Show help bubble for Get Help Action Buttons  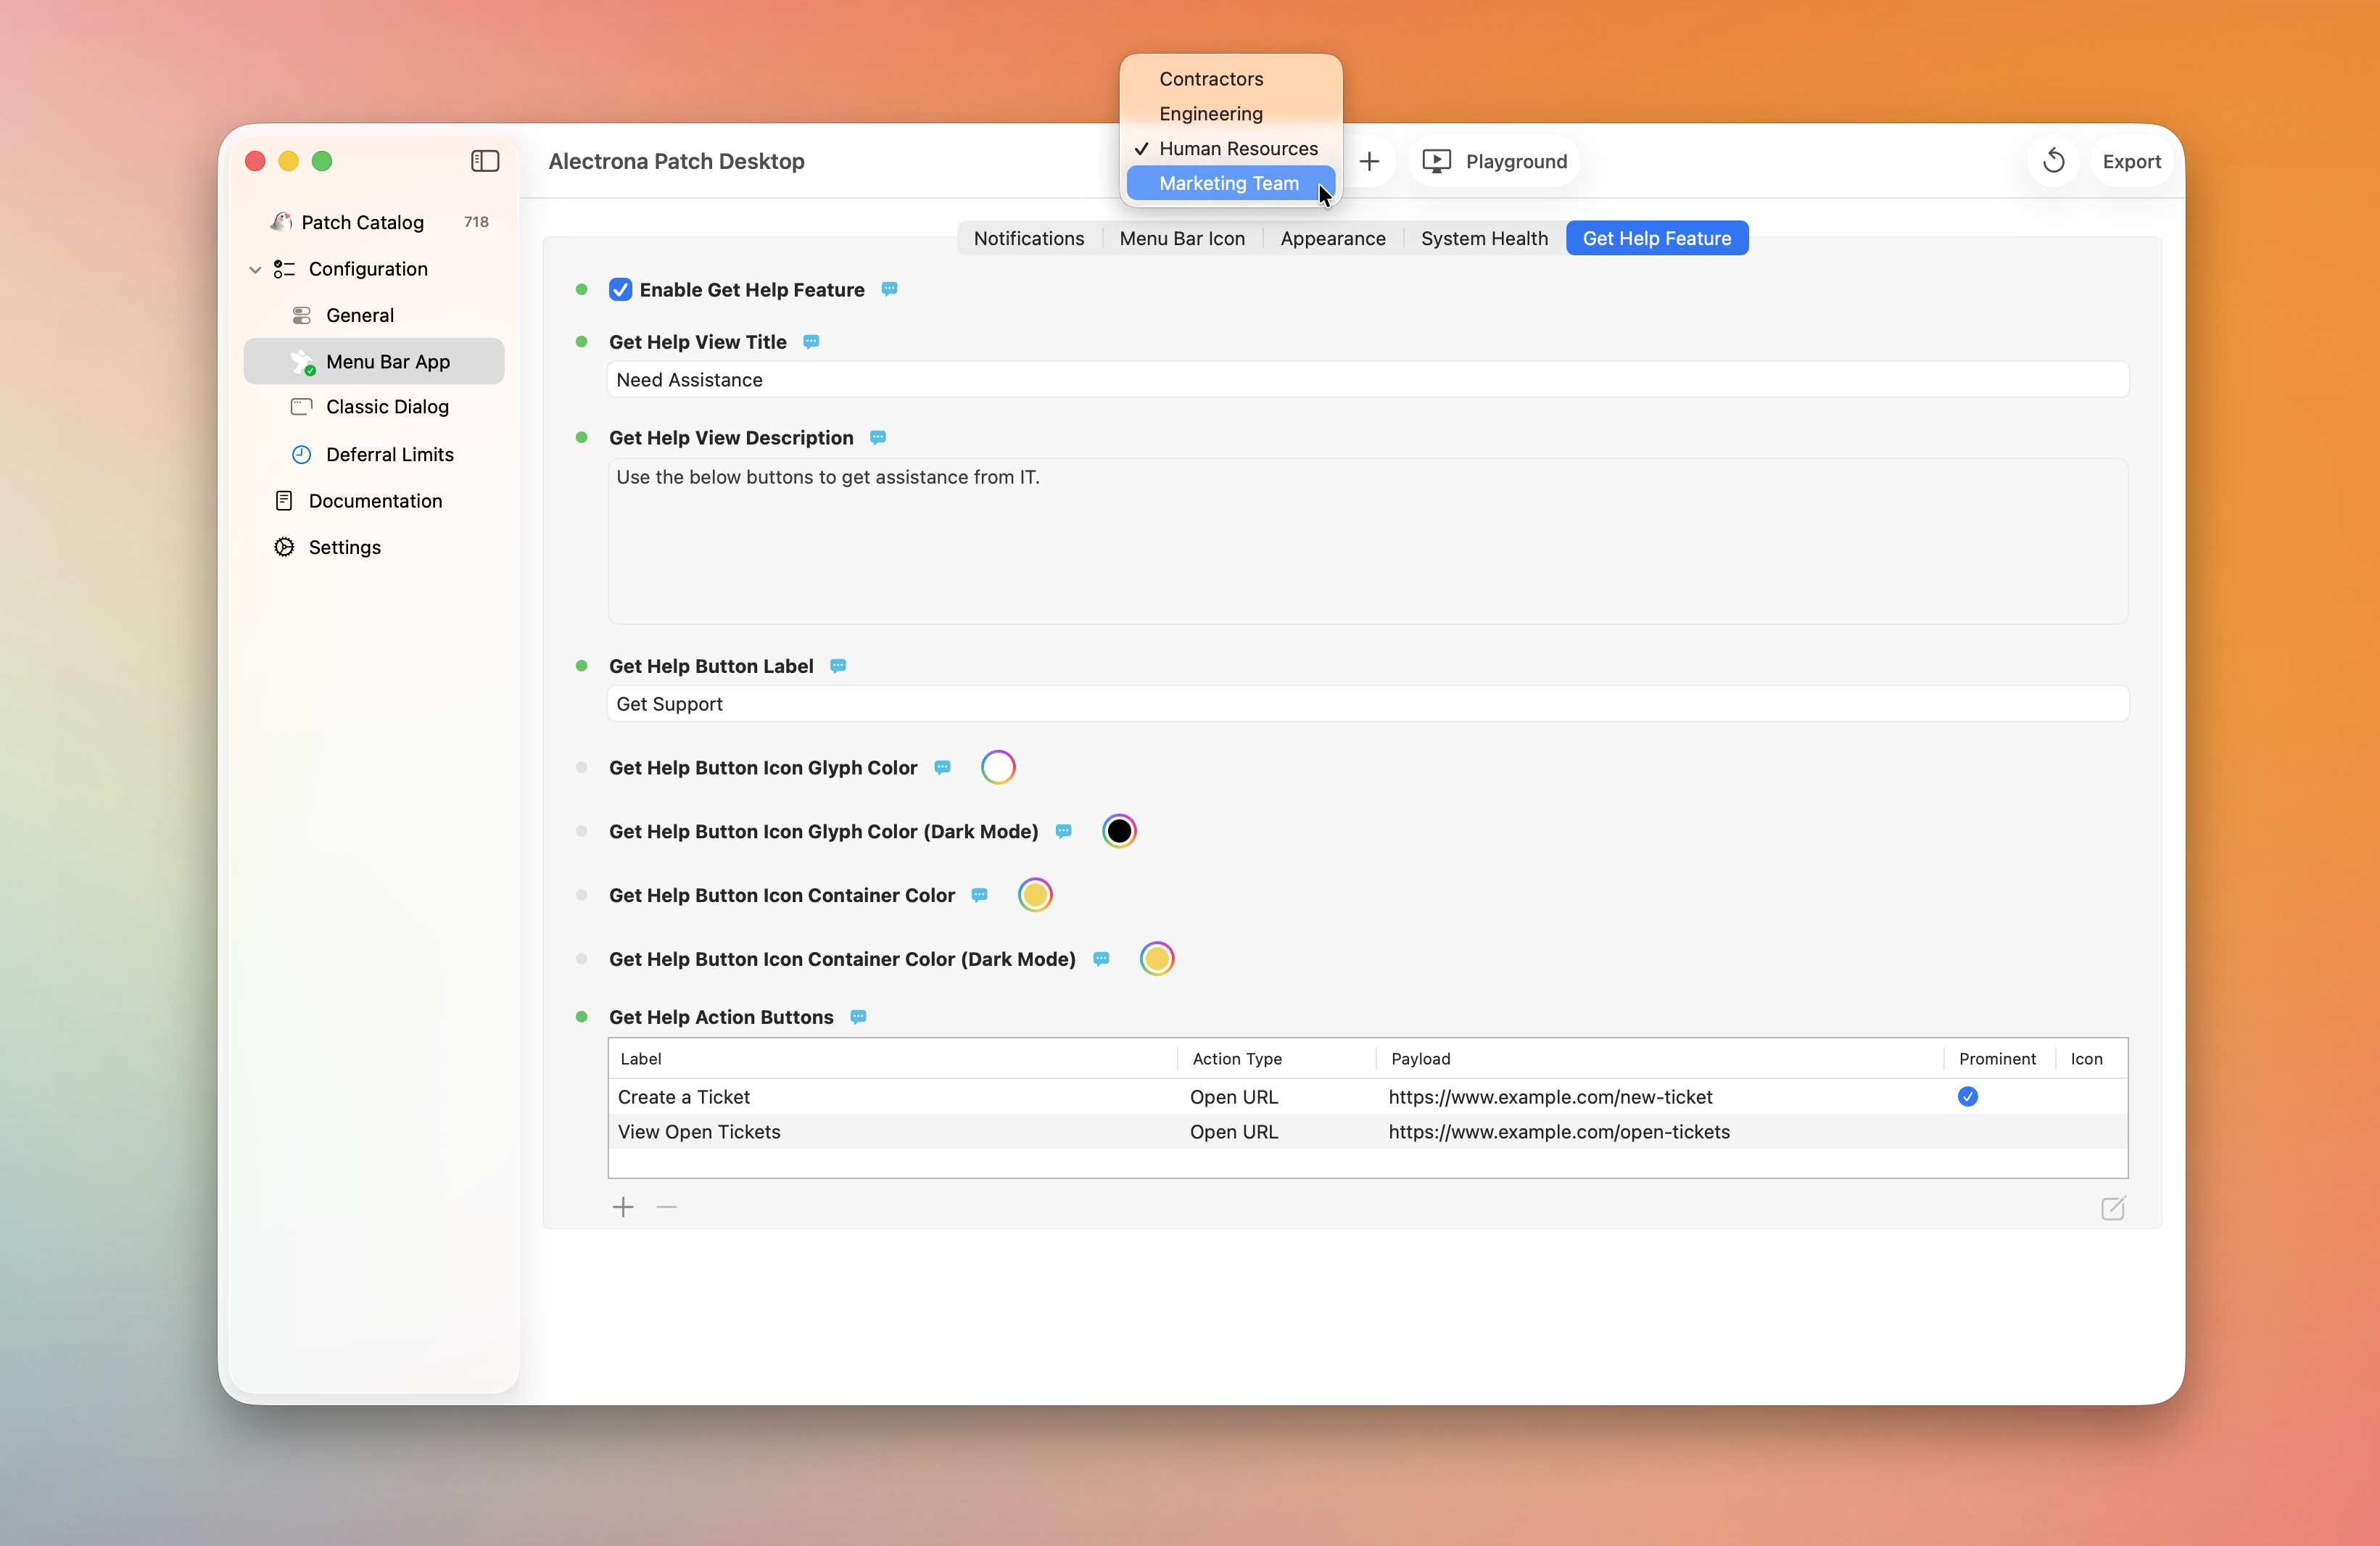[858, 1017]
